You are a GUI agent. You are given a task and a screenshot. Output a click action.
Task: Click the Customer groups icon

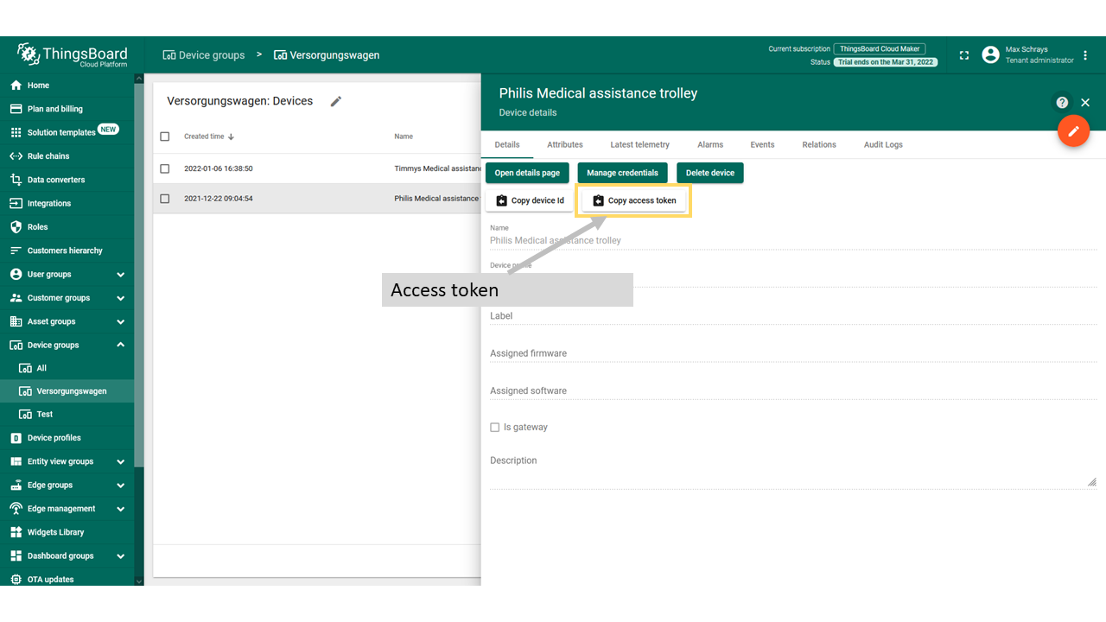click(16, 298)
